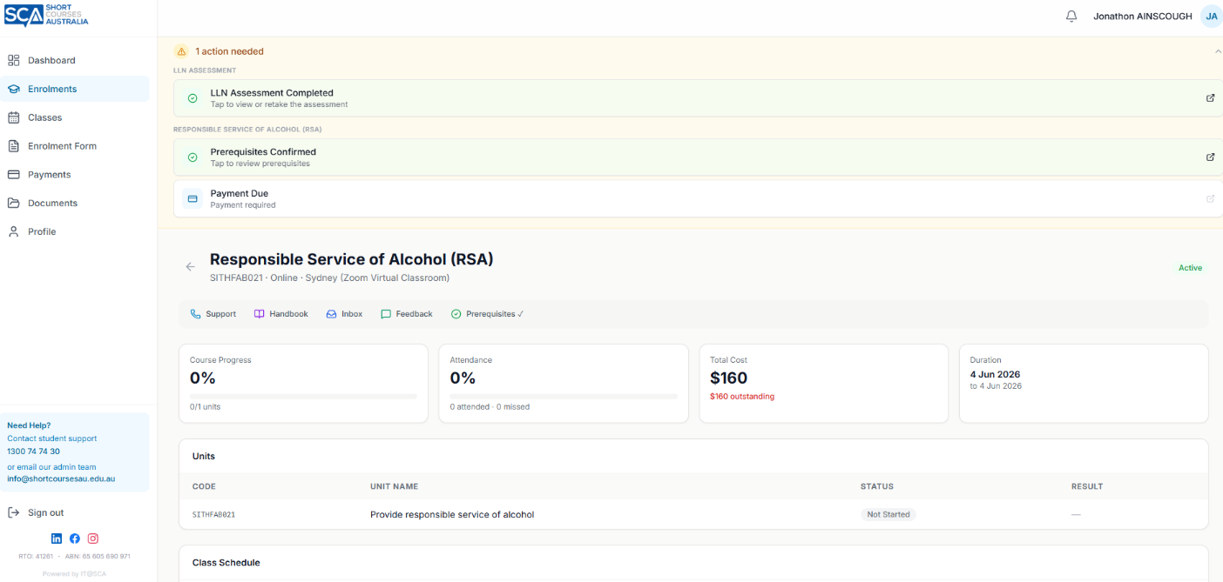Go back using the arrow beside course title
Screen dimensions: 1223x582
(190, 266)
